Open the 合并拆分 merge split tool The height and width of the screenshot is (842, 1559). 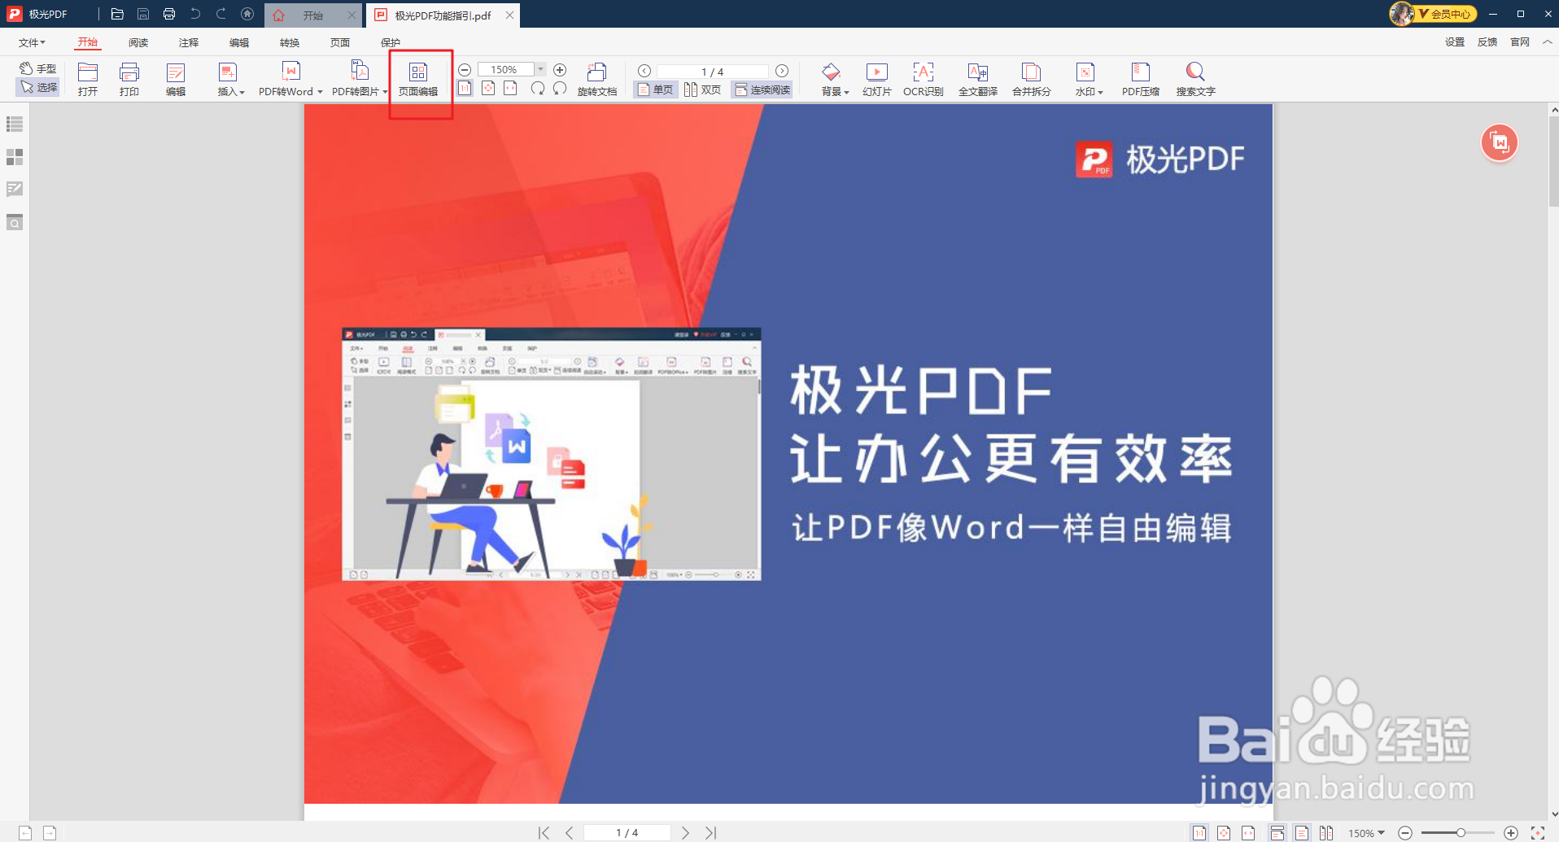point(1032,79)
